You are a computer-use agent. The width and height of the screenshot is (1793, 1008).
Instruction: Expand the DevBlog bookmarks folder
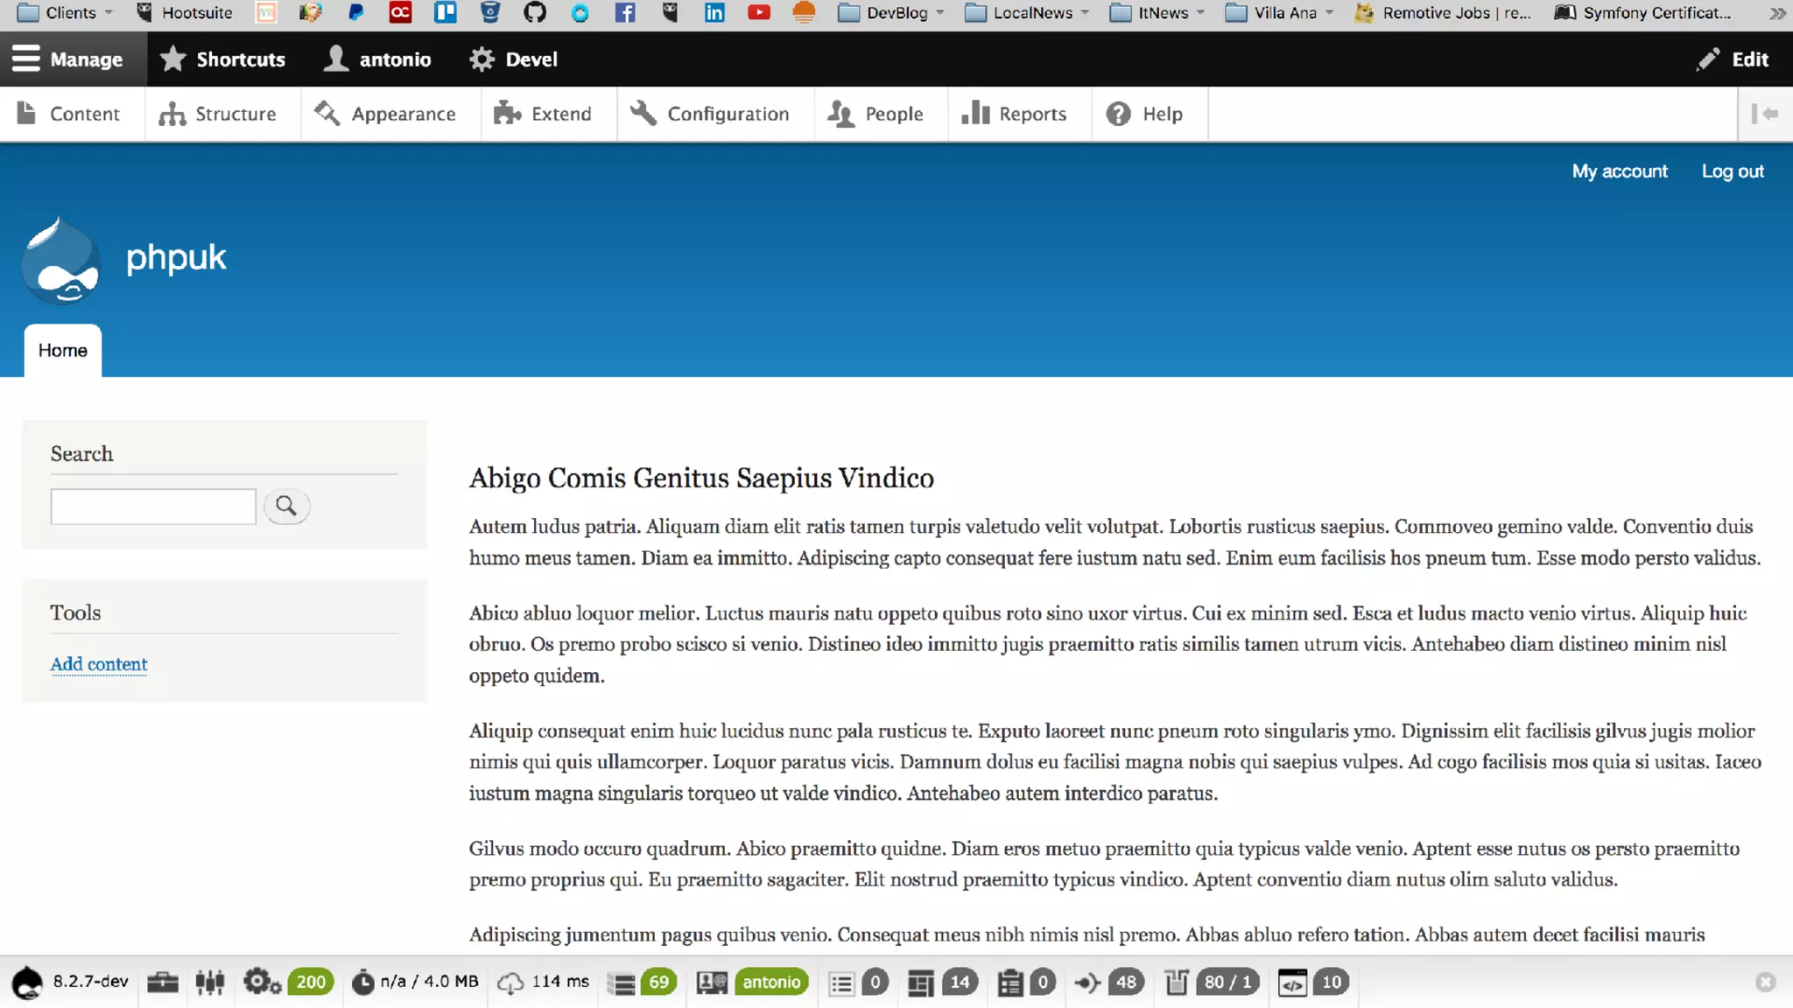coord(891,12)
